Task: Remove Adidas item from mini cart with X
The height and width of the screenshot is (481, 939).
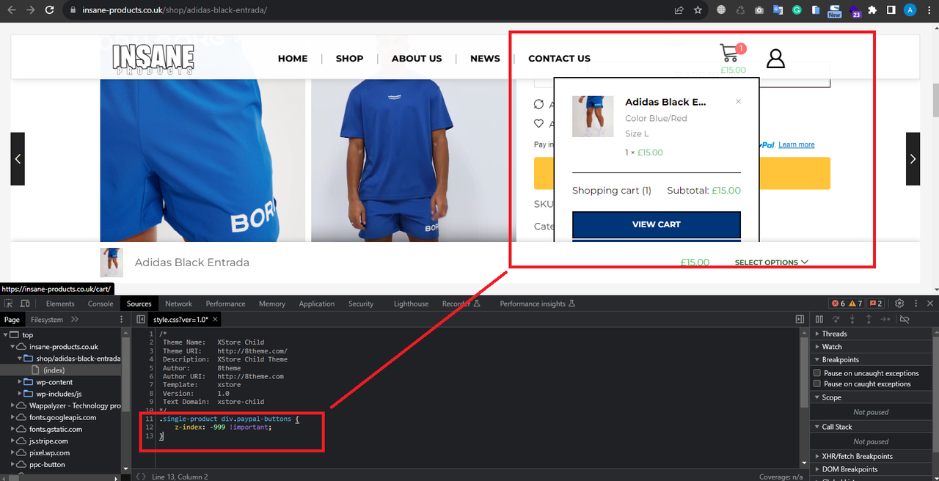Action: (x=738, y=102)
